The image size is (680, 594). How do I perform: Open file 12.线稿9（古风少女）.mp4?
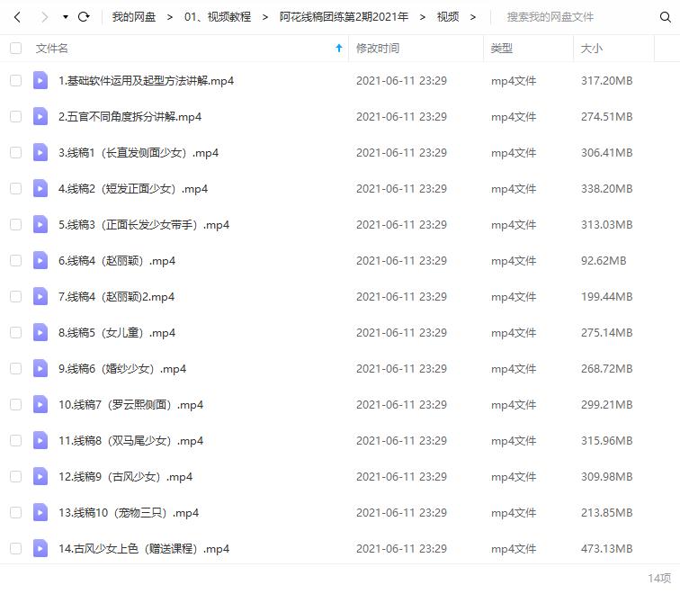coord(125,476)
